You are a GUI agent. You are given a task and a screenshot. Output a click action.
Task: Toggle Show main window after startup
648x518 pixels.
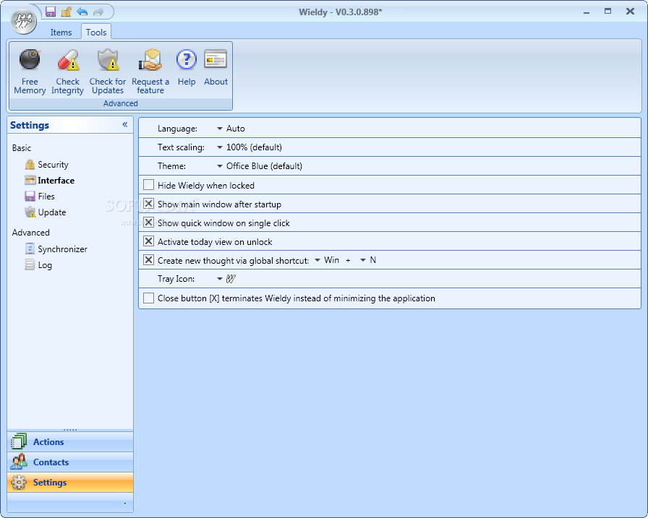pos(148,204)
